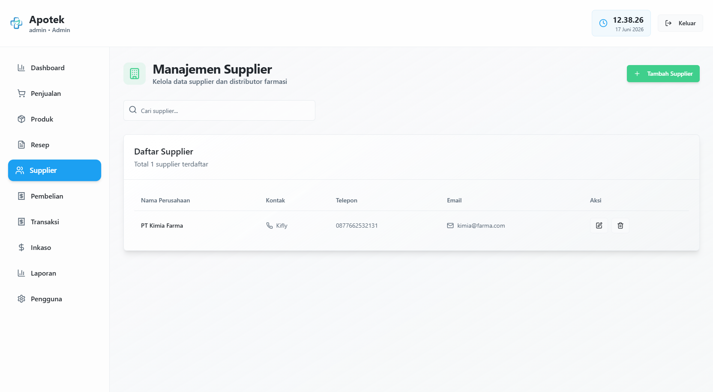The height and width of the screenshot is (392, 713).
Task: Click the Penjualan shopping cart icon
Action: pyautogui.click(x=21, y=93)
